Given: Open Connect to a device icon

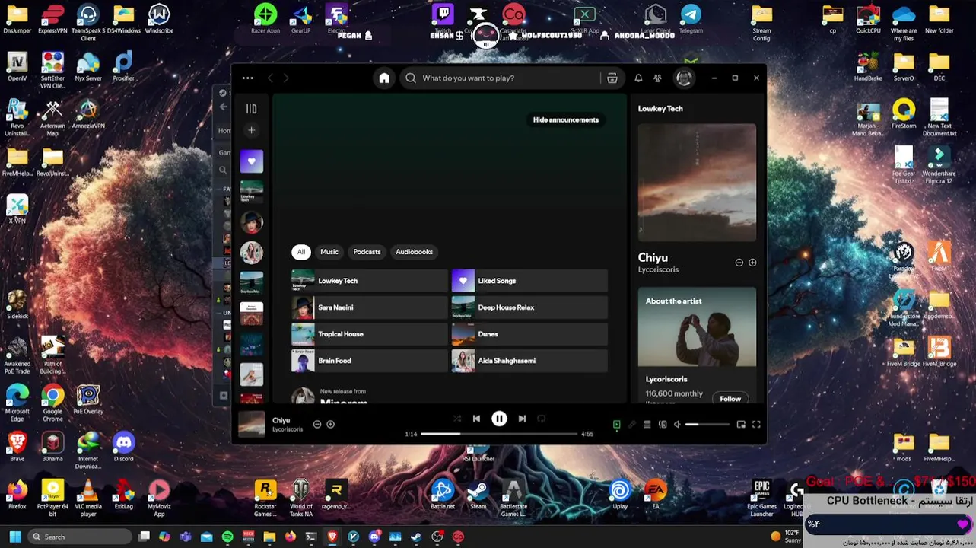Looking at the screenshot, I should click(x=663, y=425).
